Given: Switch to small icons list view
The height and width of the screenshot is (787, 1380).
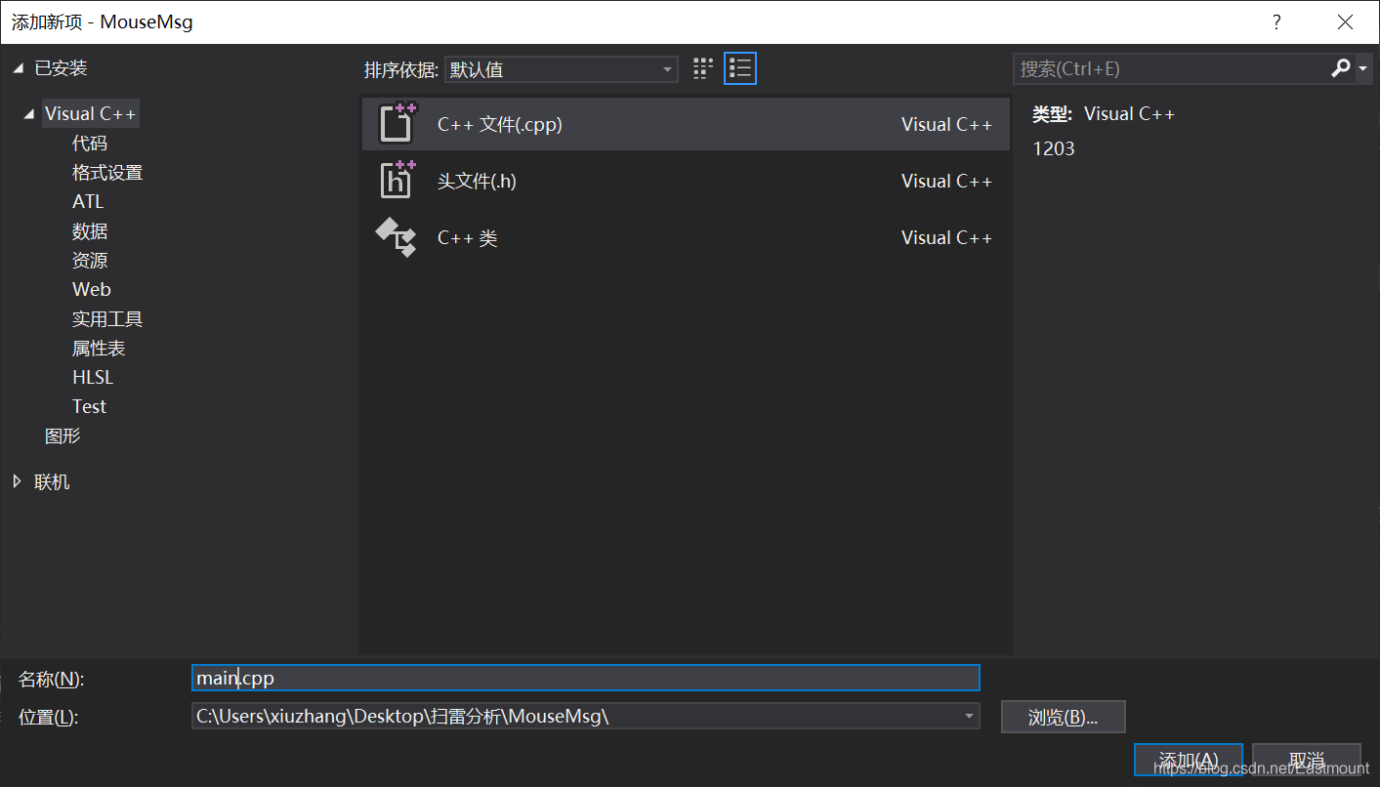Looking at the screenshot, I should (740, 68).
